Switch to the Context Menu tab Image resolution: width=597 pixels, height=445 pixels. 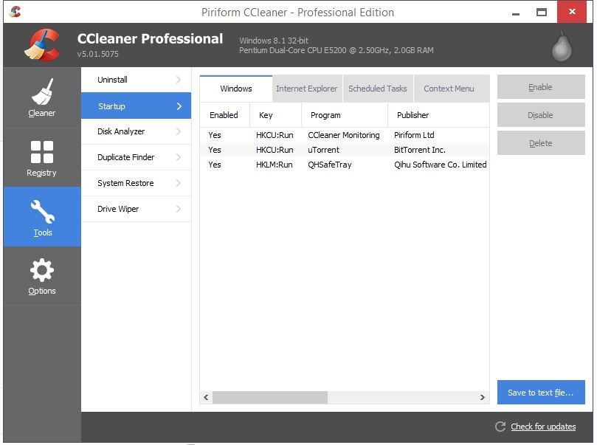coord(449,89)
